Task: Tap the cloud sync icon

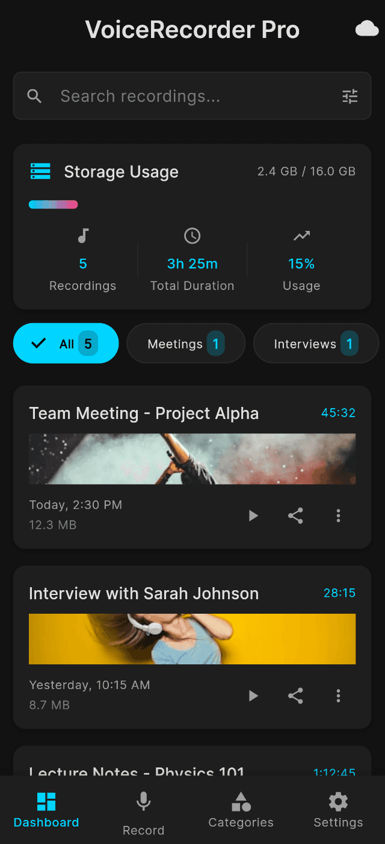Action: coord(367,29)
